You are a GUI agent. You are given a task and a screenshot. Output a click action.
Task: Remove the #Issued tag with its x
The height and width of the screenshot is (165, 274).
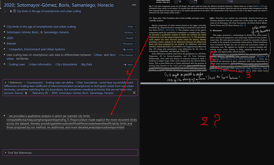(135, 38)
